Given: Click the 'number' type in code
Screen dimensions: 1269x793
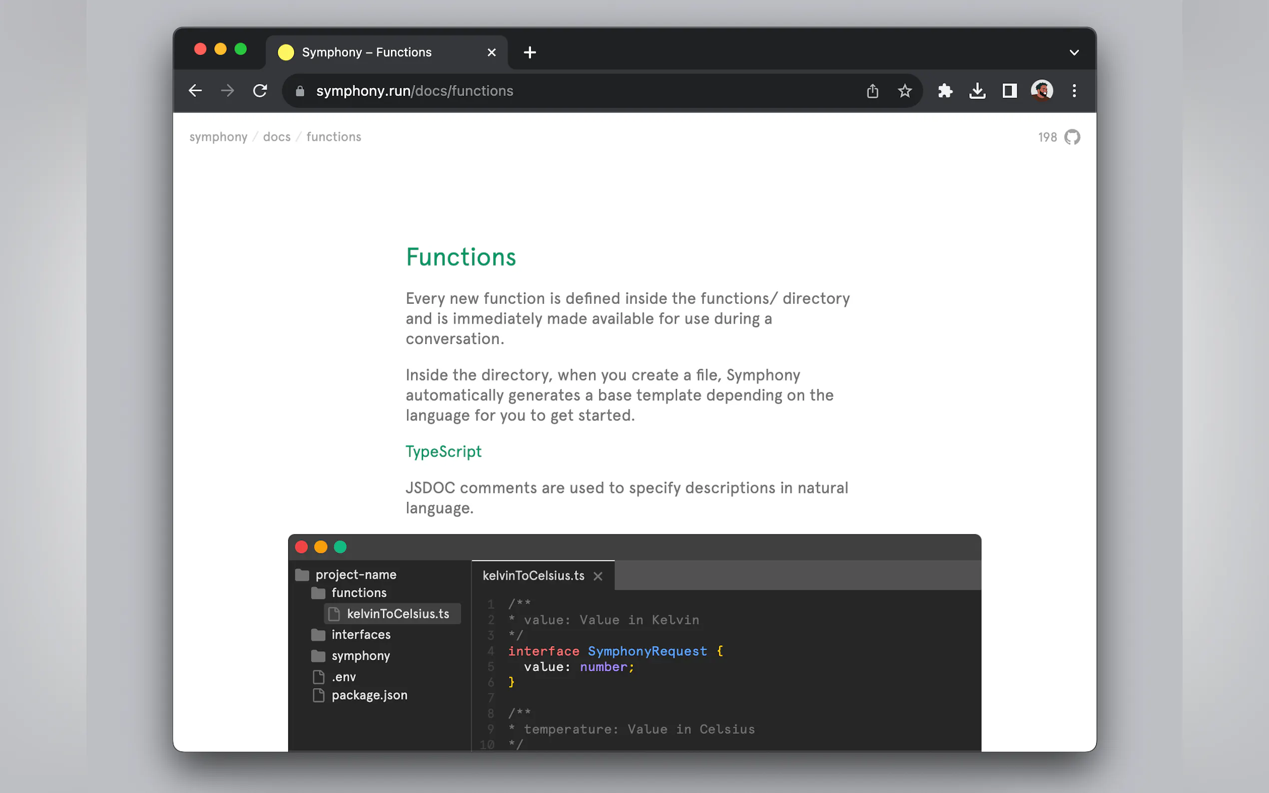Looking at the screenshot, I should (604, 667).
